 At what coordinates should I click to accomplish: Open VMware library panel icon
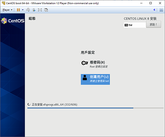[161, 10]
